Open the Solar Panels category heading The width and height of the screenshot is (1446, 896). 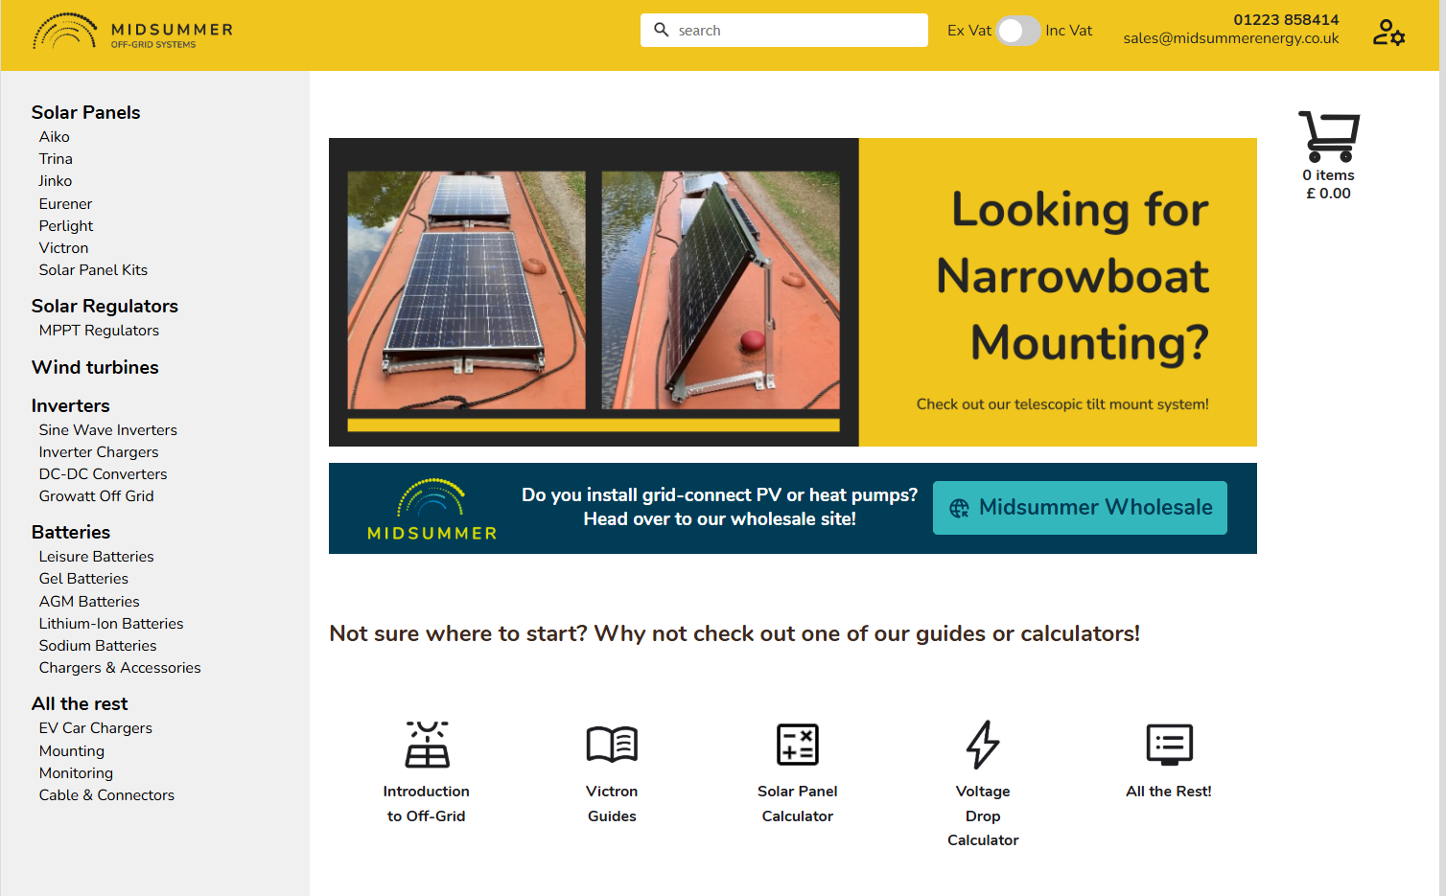point(85,112)
